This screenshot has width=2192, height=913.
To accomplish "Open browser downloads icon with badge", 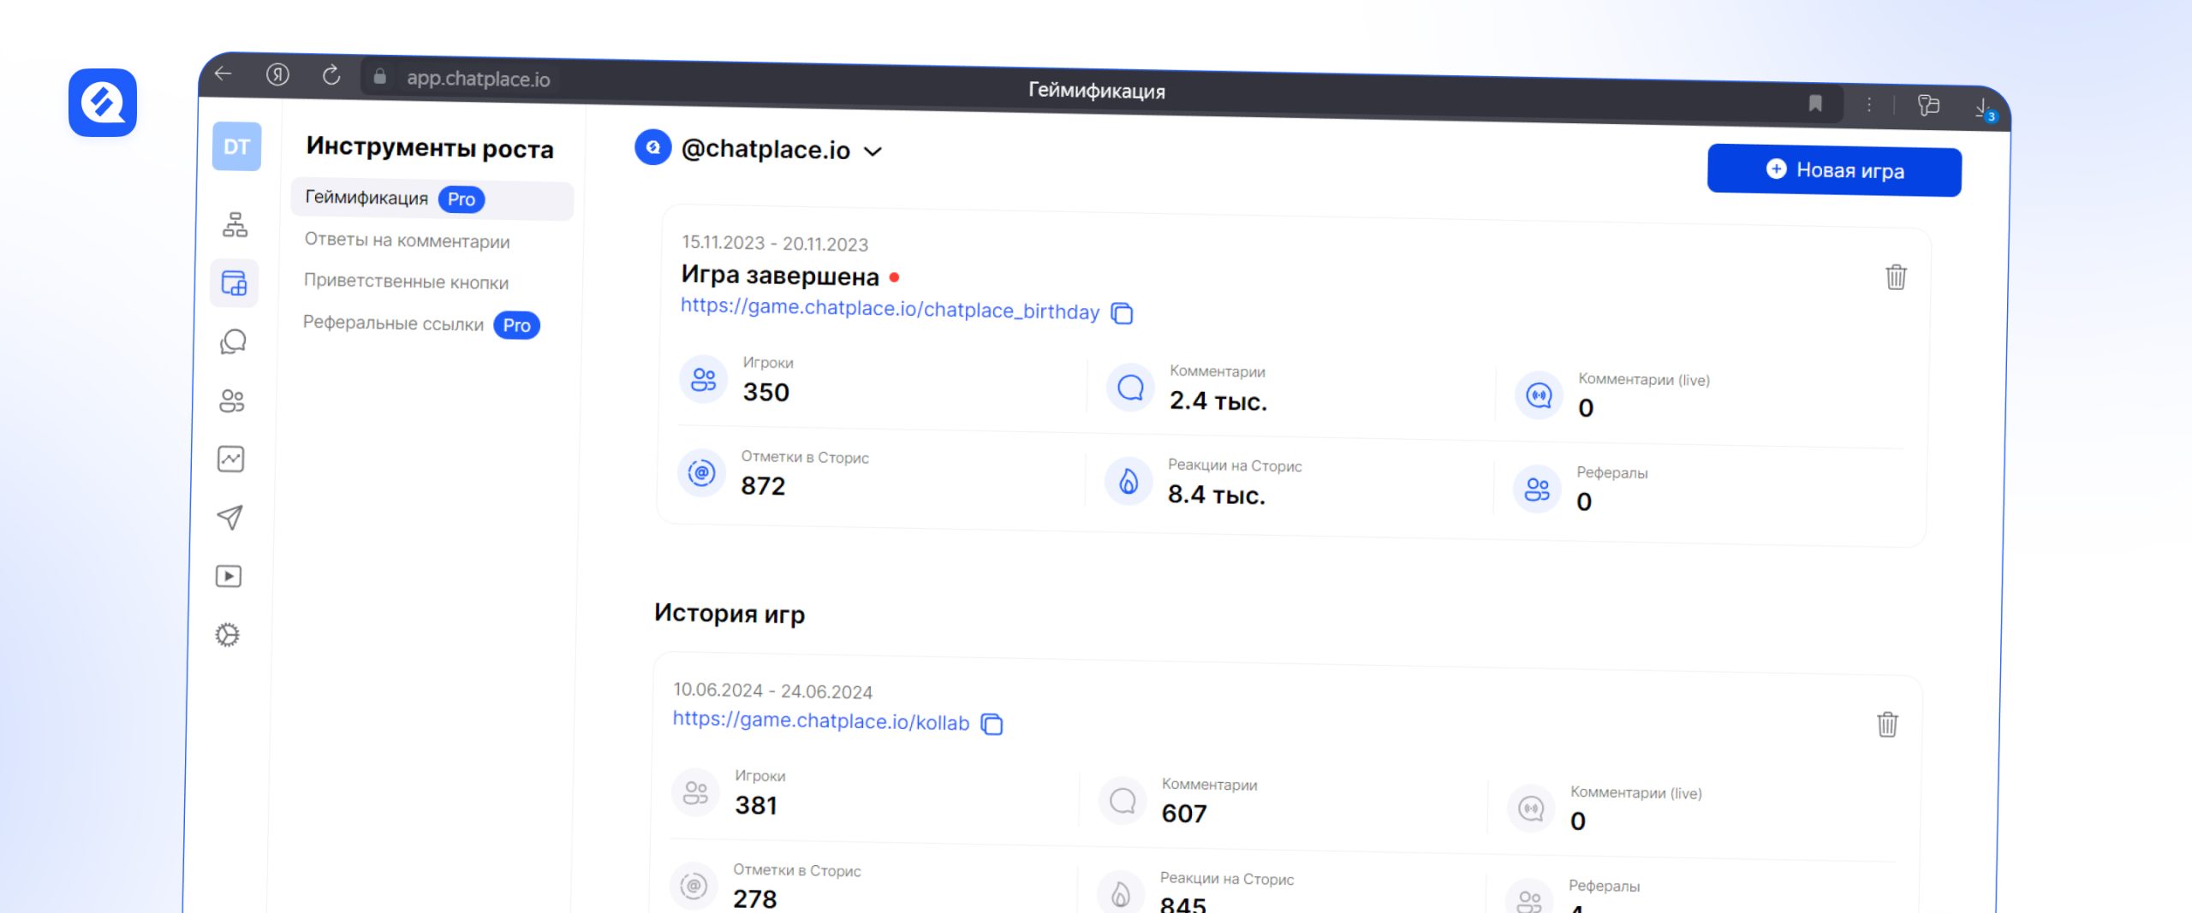I will click(x=1984, y=109).
